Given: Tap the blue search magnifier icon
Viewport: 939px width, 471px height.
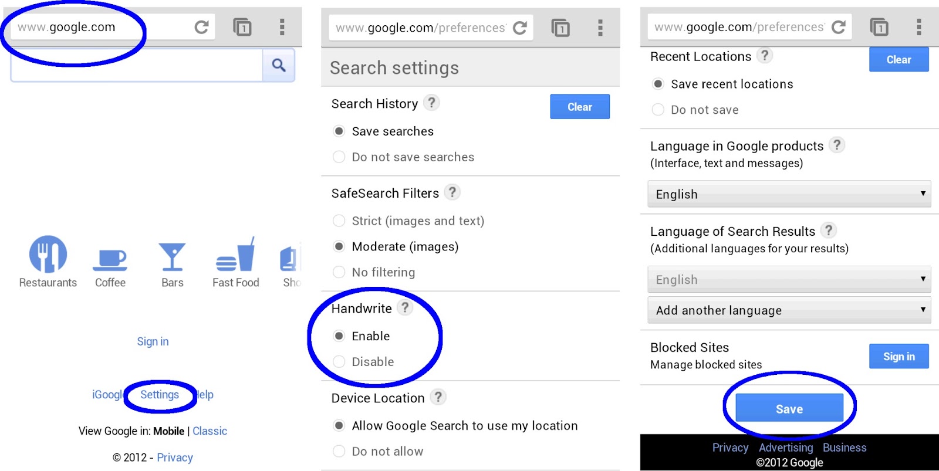Looking at the screenshot, I should coord(279,65).
